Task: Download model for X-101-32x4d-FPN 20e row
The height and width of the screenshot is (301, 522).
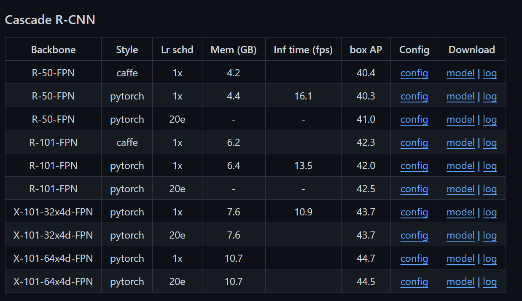Action: tap(460, 235)
